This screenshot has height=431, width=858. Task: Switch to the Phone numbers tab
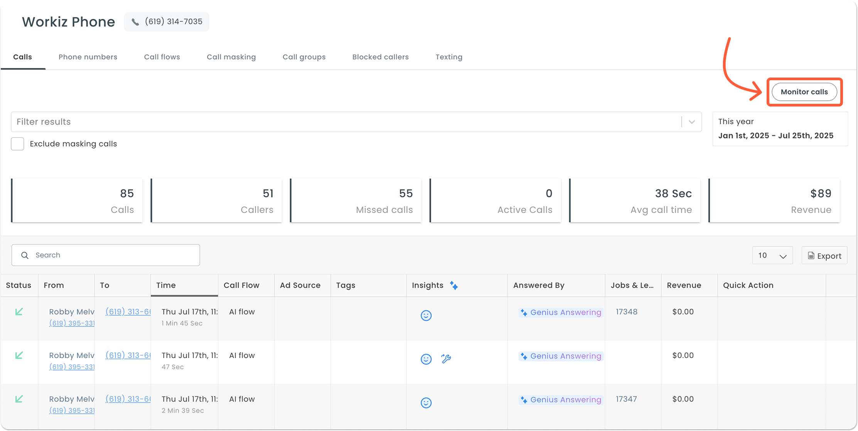pos(88,57)
